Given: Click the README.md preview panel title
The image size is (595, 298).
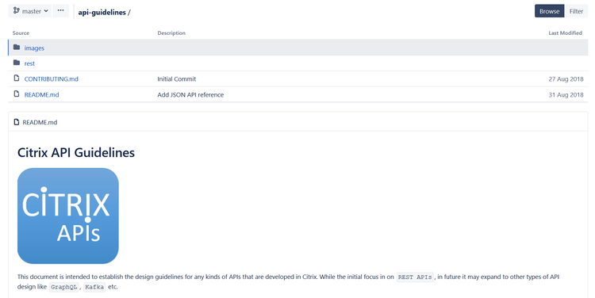Looking at the screenshot, I should 40,122.
